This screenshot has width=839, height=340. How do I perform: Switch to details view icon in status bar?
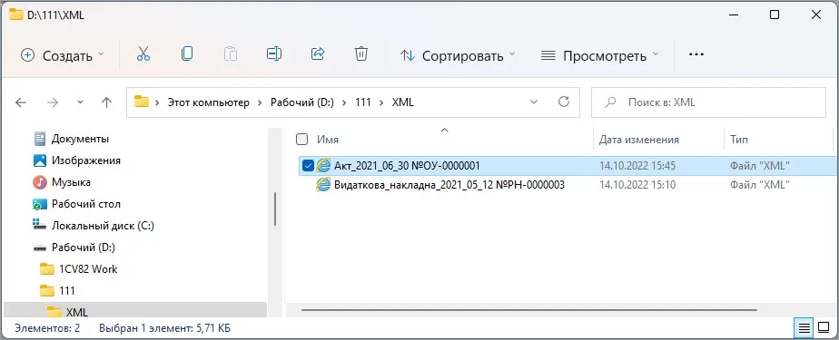(804, 327)
